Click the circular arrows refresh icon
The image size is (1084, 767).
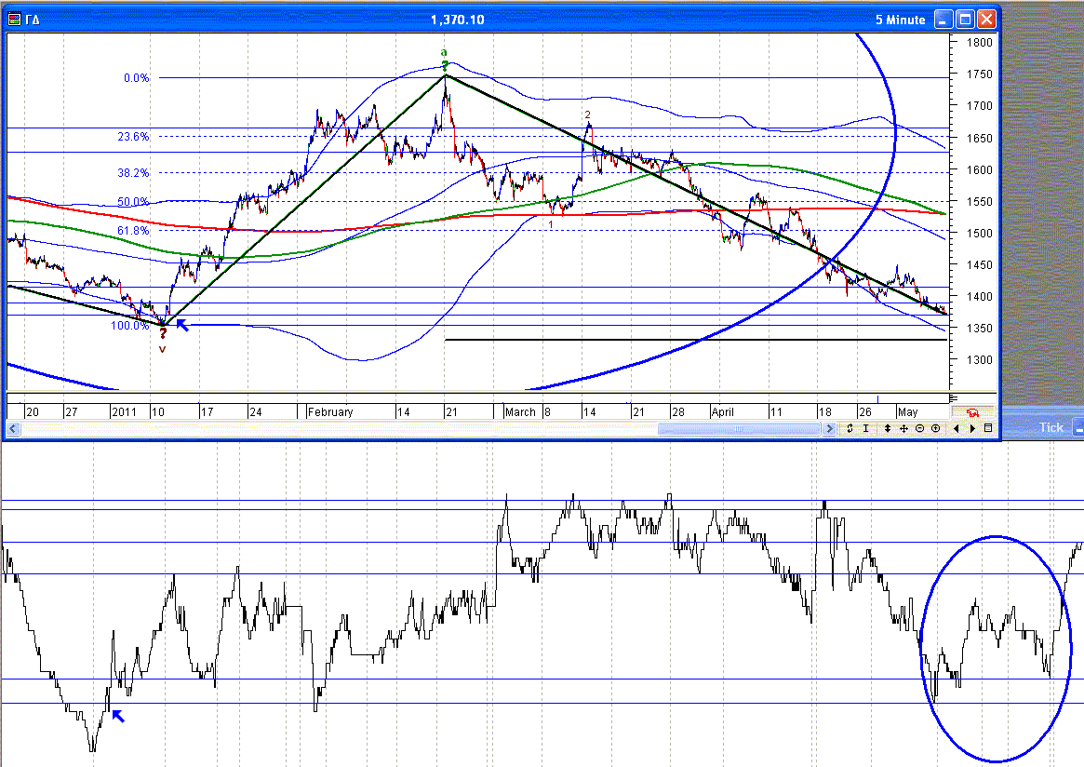pyautogui.click(x=850, y=428)
